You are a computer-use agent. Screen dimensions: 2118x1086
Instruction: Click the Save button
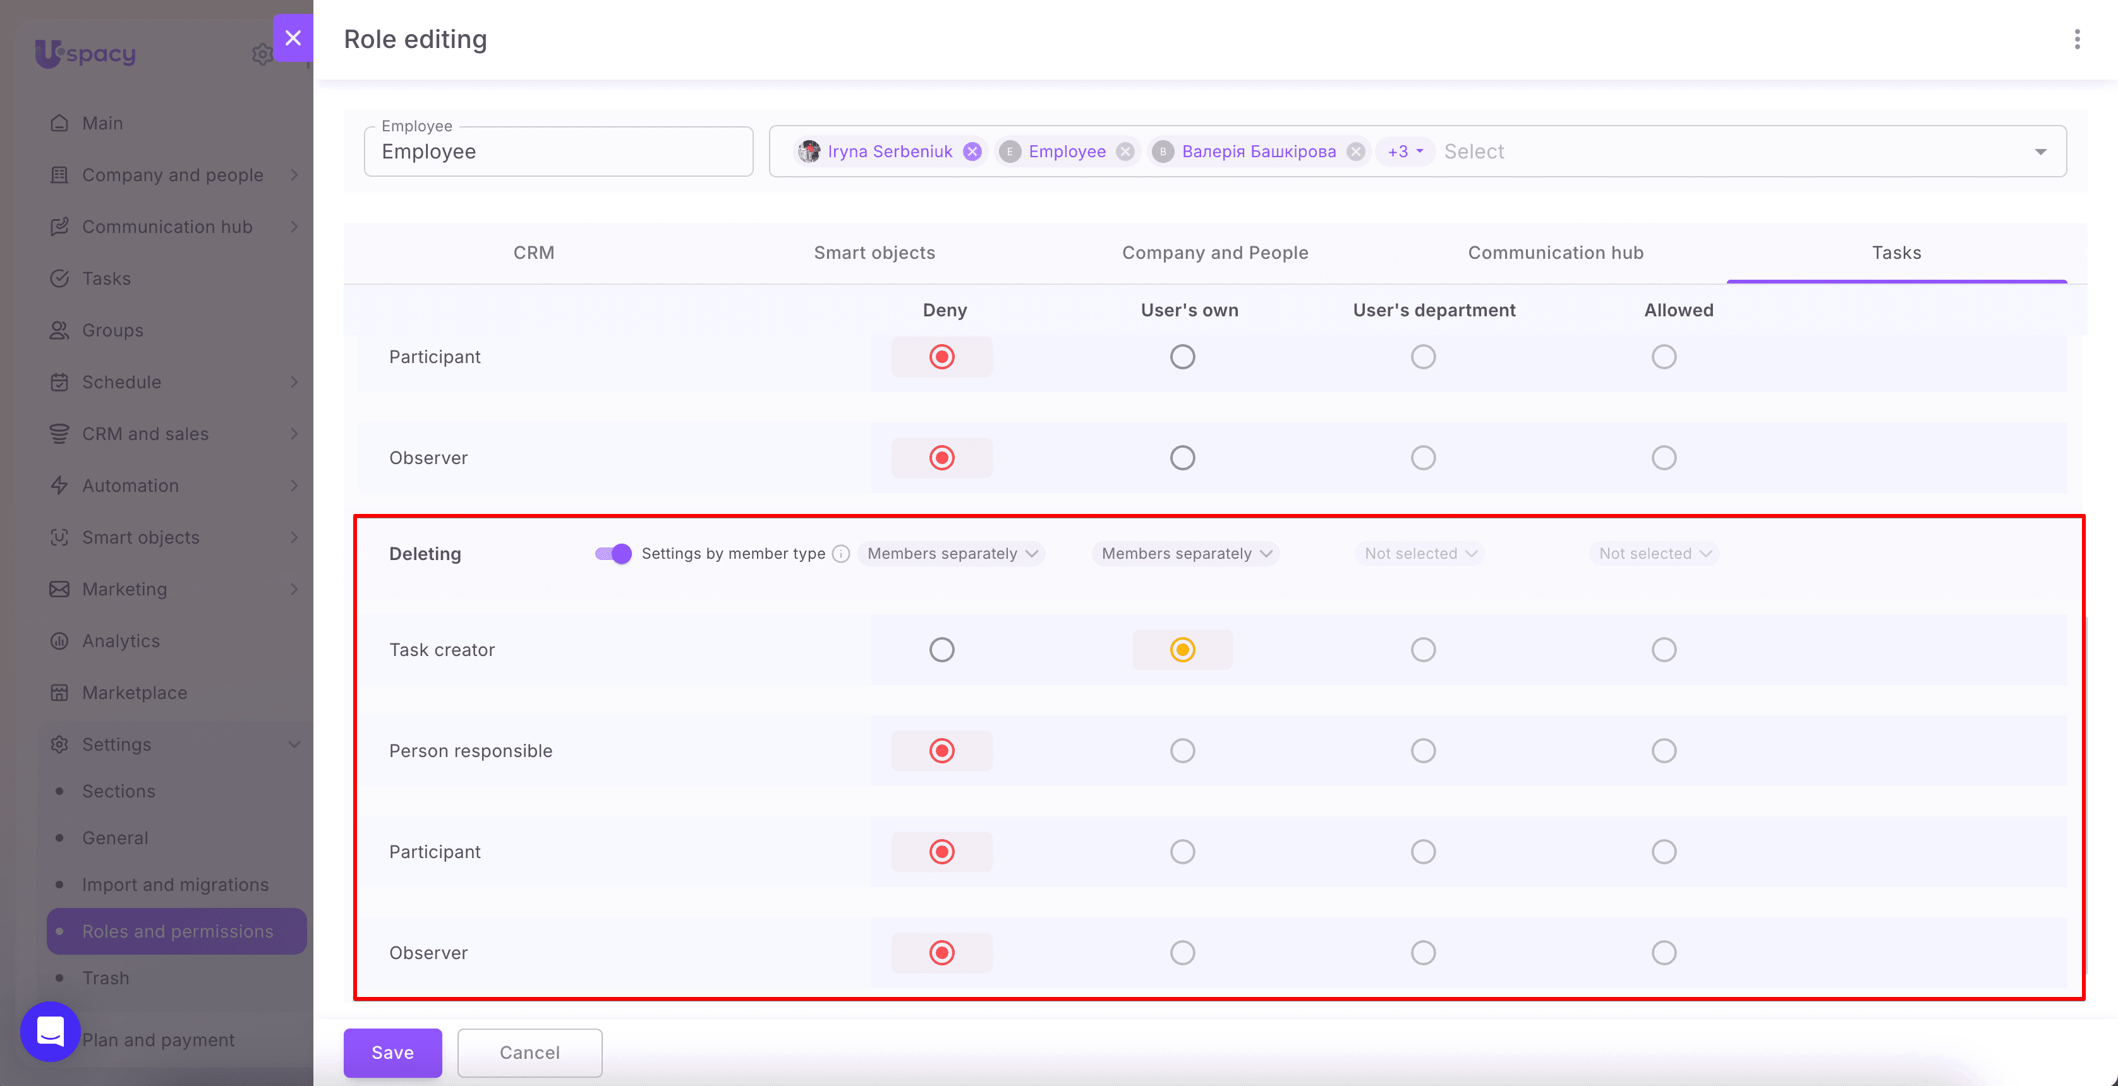[392, 1053]
